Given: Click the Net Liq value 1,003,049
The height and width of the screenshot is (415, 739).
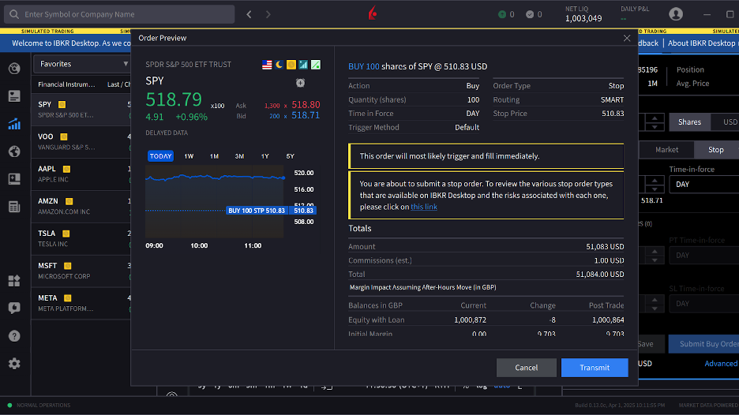Looking at the screenshot, I should tap(583, 18).
